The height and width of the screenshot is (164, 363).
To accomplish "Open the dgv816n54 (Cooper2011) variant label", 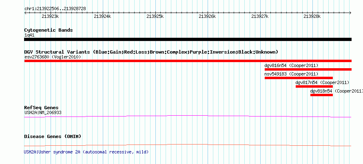I will point(291,65).
